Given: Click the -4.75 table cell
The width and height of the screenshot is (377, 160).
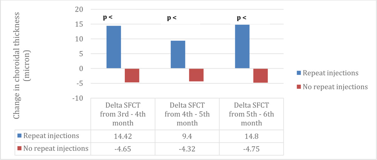Looking at the screenshot, I should [x=251, y=149].
